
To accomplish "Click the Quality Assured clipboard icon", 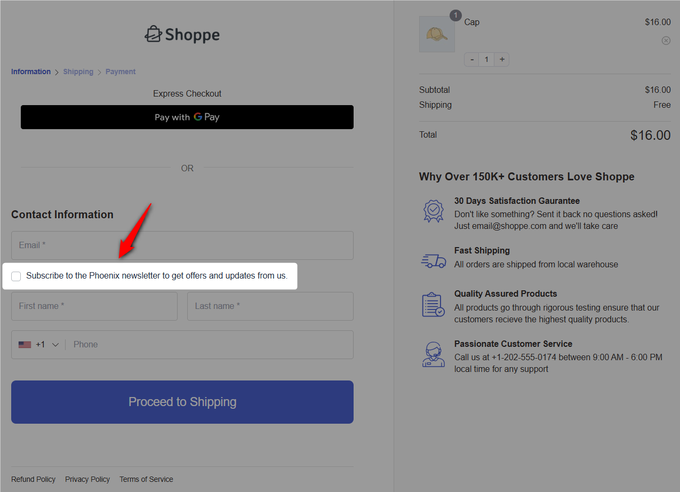I will (433, 304).
